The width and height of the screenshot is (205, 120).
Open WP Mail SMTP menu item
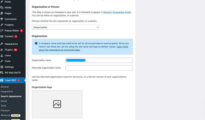click(13, 73)
